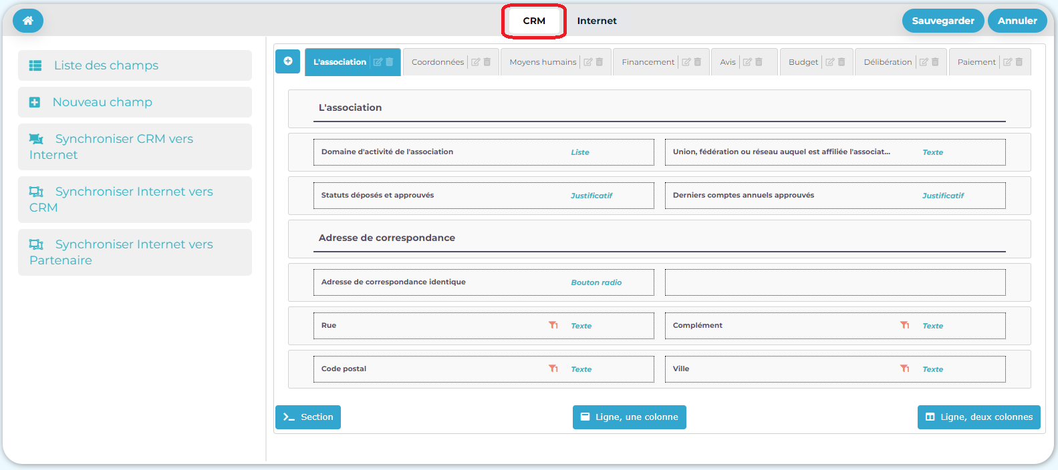Switch to the Internet tab
Screen dimensions: 1058x470
[596, 21]
